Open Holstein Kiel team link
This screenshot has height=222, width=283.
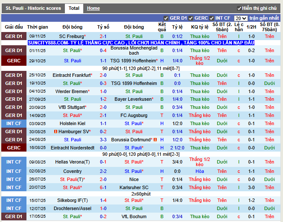coord(73,124)
